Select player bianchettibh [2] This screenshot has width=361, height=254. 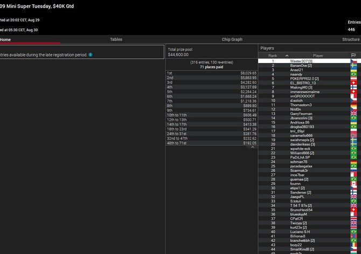tap(302, 240)
